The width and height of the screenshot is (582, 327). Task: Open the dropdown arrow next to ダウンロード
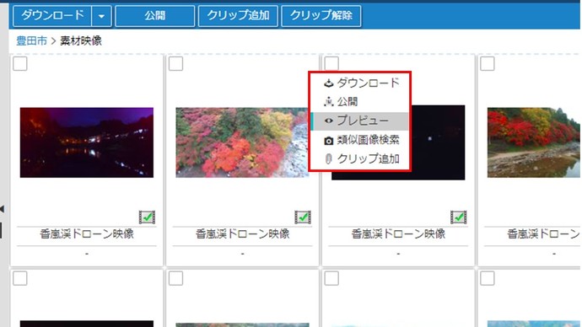102,16
